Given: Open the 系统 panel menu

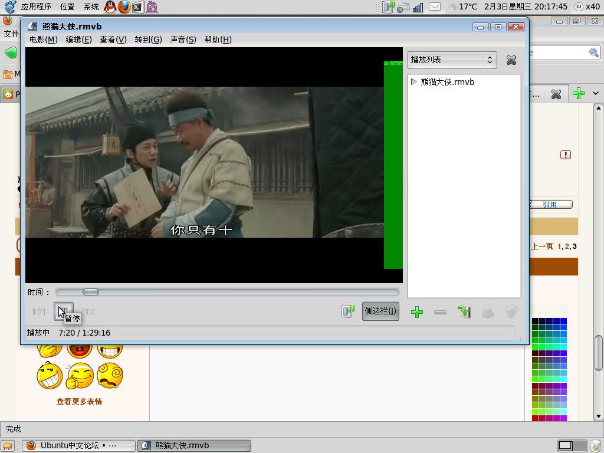Looking at the screenshot, I should coord(91,6).
